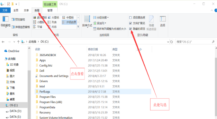Open the Navigation pane (导航窗格) menu

(x=5, y=22)
